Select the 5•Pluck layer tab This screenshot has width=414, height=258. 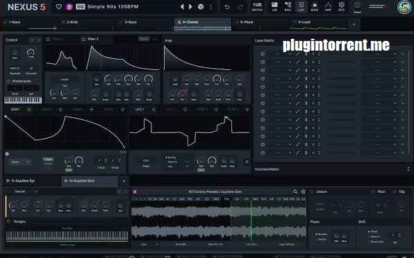260,24
